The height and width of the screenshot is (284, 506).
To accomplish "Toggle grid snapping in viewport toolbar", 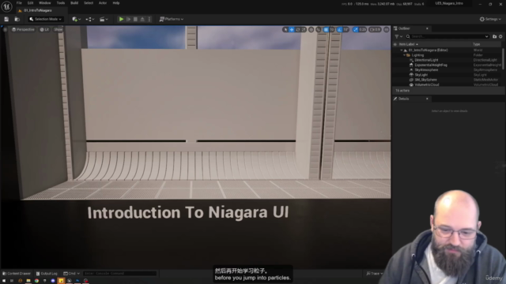I will click(x=326, y=30).
